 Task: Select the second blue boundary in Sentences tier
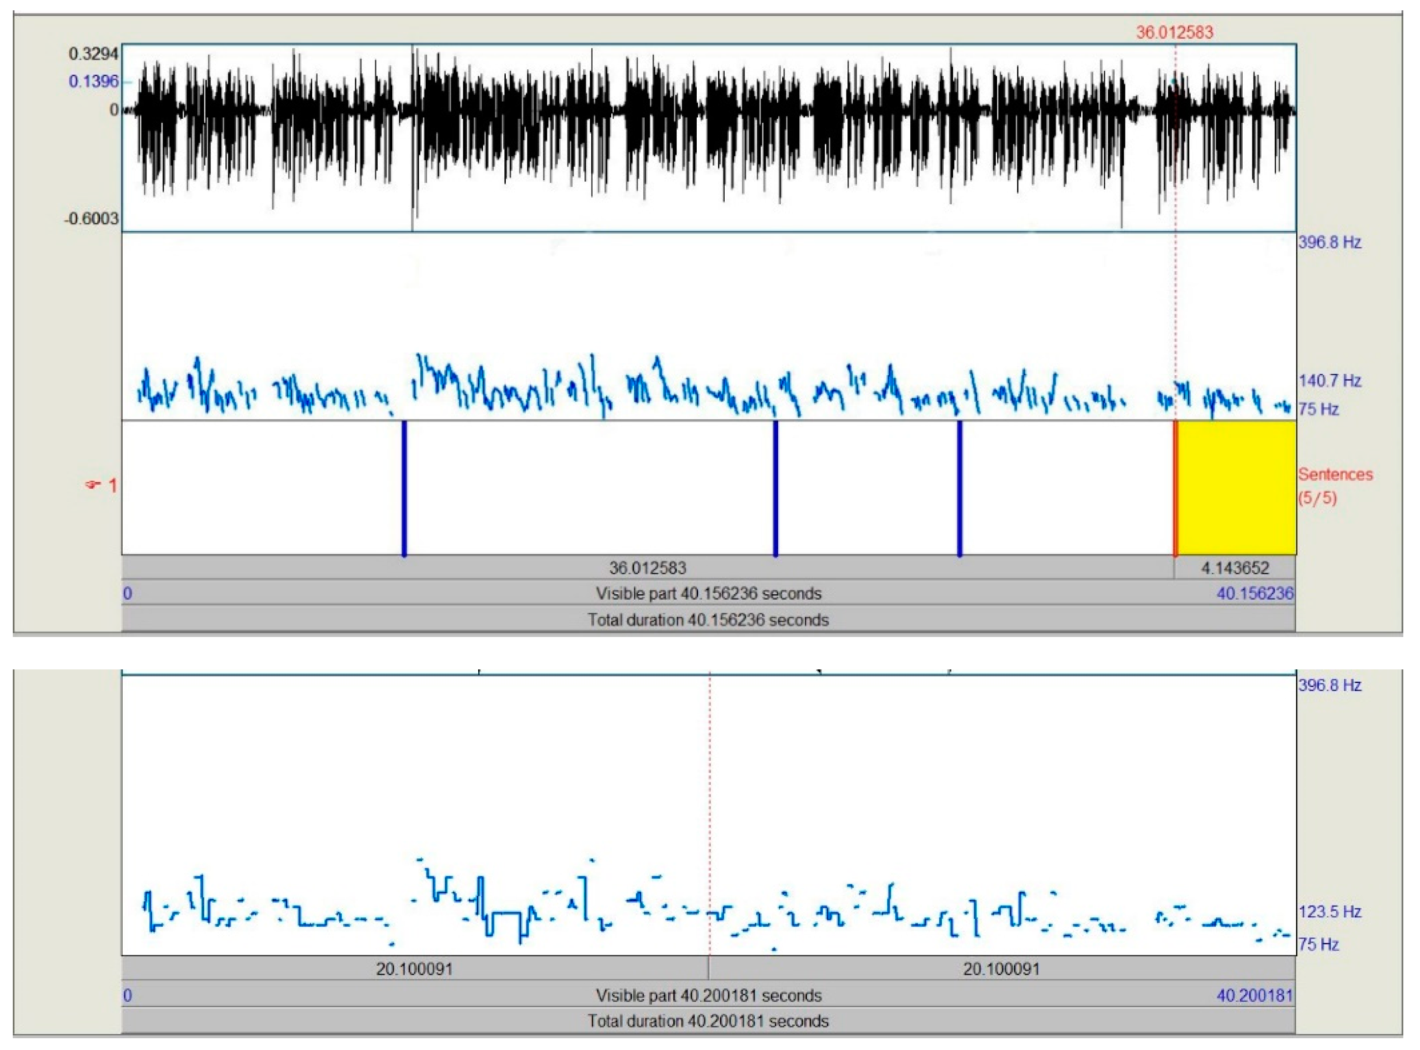pos(775,488)
